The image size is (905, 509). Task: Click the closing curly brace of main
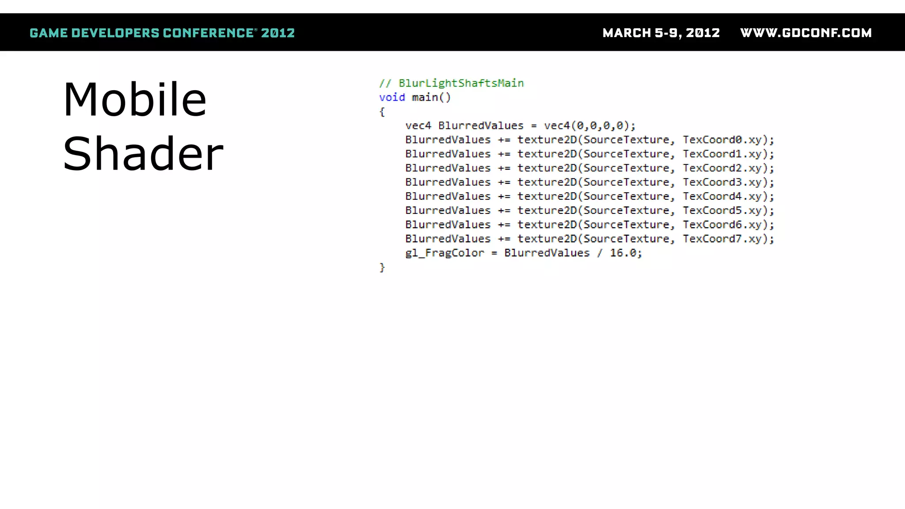point(382,267)
